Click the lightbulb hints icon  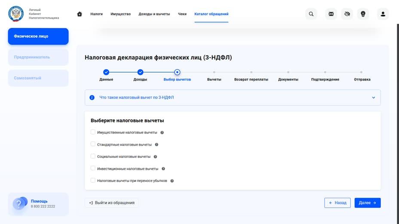click(x=363, y=14)
